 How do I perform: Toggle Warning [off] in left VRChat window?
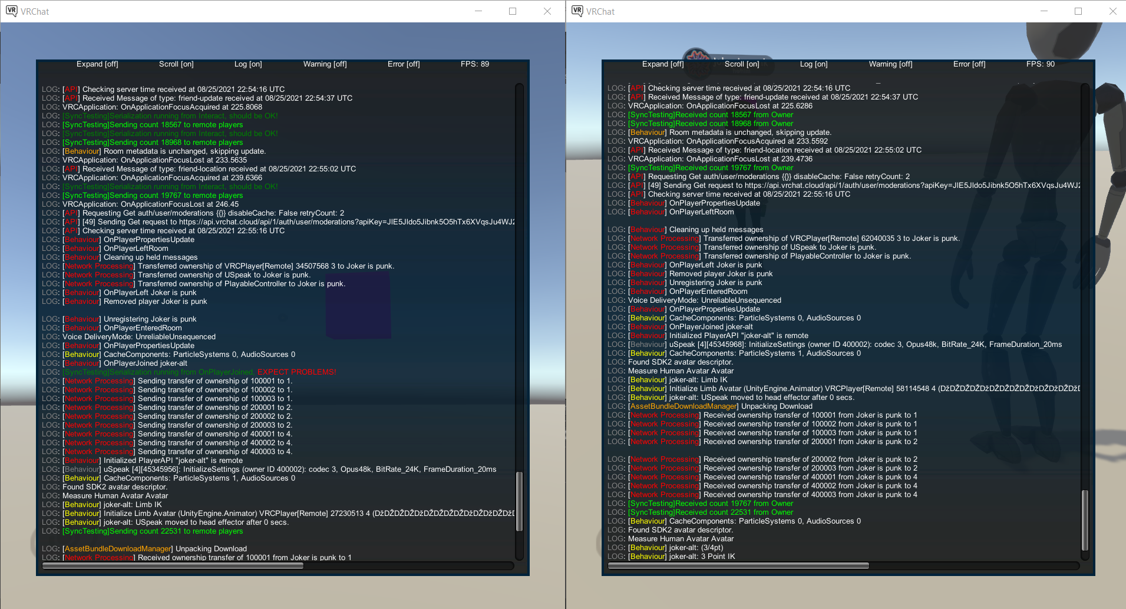pyautogui.click(x=325, y=64)
